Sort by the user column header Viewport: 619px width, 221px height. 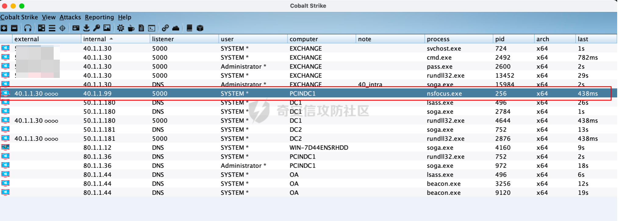pyautogui.click(x=253, y=39)
